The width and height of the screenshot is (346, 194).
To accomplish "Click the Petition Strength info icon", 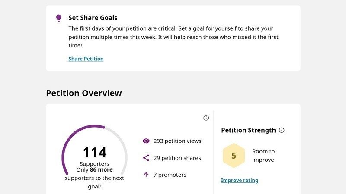I will pyautogui.click(x=282, y=130).
